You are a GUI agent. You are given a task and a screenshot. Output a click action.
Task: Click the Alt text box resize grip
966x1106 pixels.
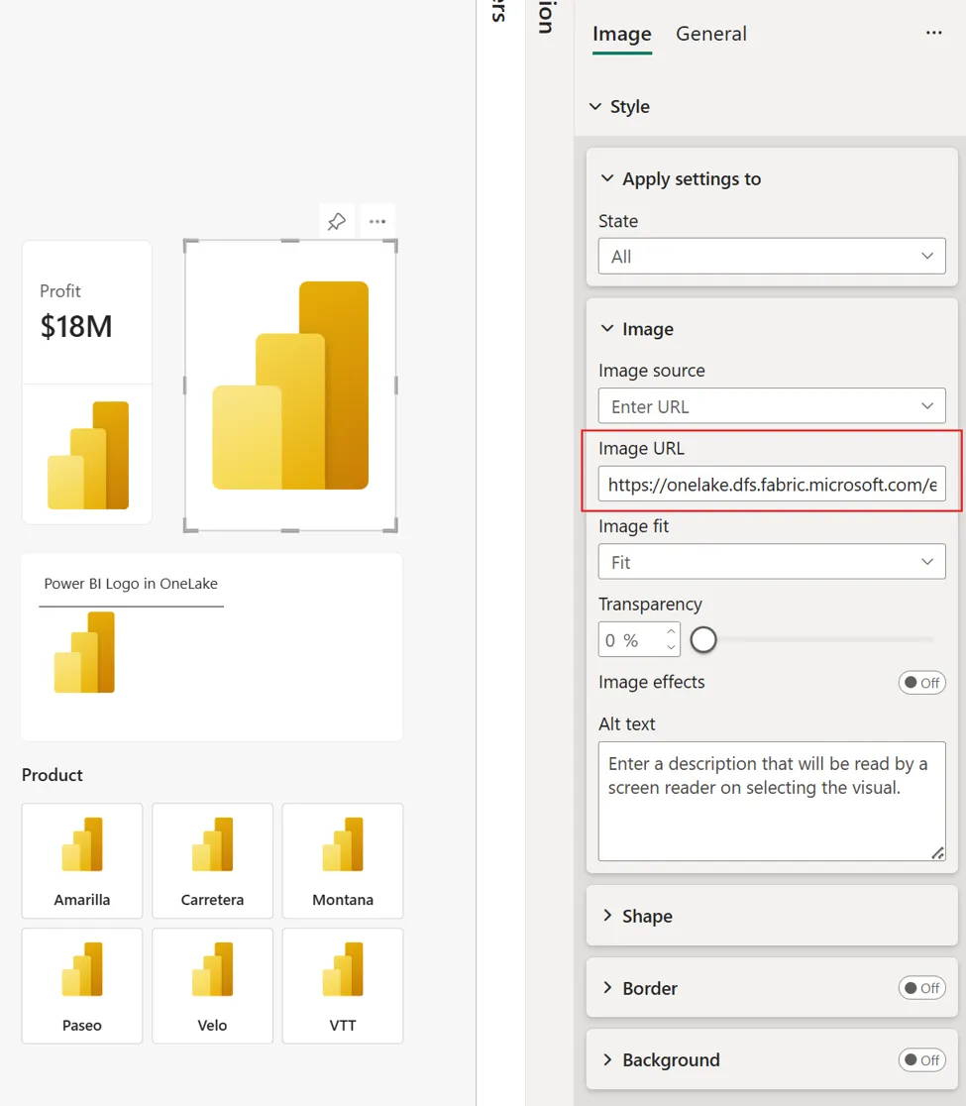(x=937, y=853)
